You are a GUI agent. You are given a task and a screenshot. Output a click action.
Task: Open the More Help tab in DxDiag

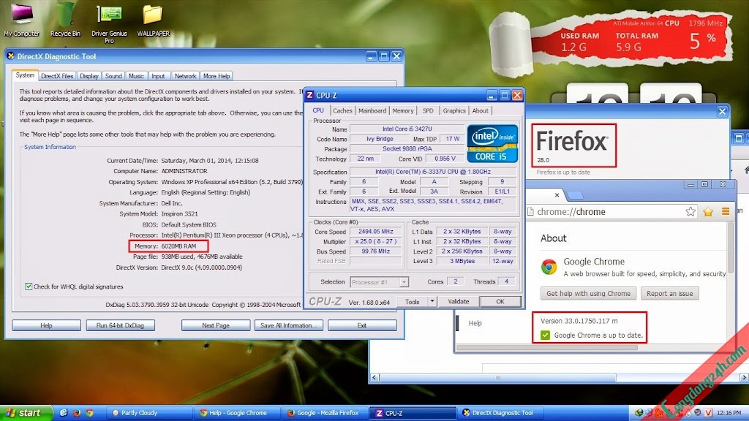217,76
